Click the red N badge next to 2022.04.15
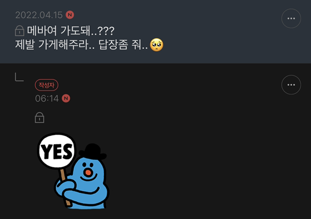This screenshot has width=311, height=219. coord(70,15)
